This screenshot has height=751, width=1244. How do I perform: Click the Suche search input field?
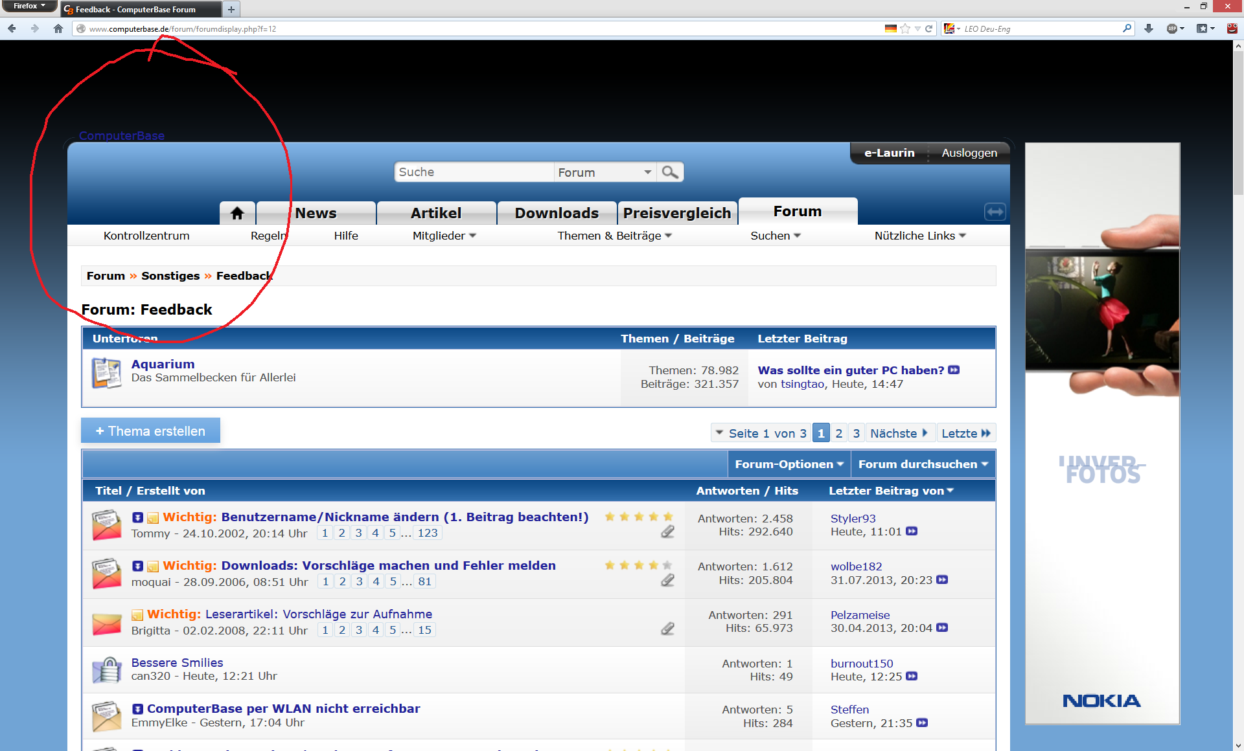(x=473, y=172)
